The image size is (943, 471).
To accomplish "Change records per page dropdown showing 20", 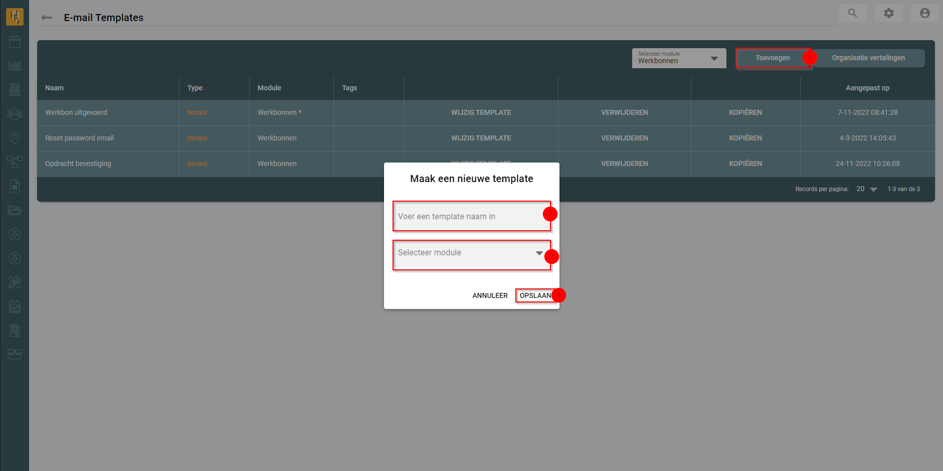I will (866, 189).
